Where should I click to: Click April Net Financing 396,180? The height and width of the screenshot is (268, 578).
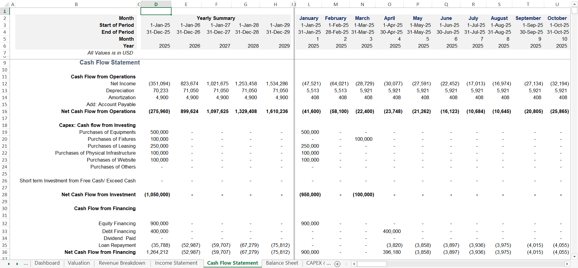[x=392, y=252]
